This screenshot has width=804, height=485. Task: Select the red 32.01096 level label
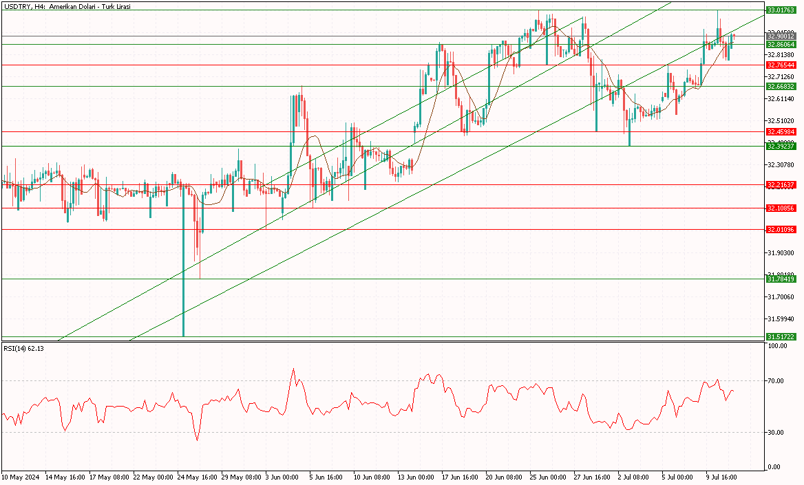click(x=781, y=229)
